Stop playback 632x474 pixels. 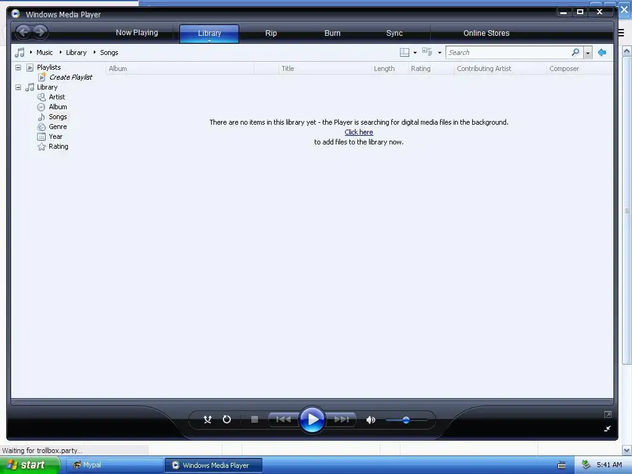pyautogui.click(x=254, y=420)
